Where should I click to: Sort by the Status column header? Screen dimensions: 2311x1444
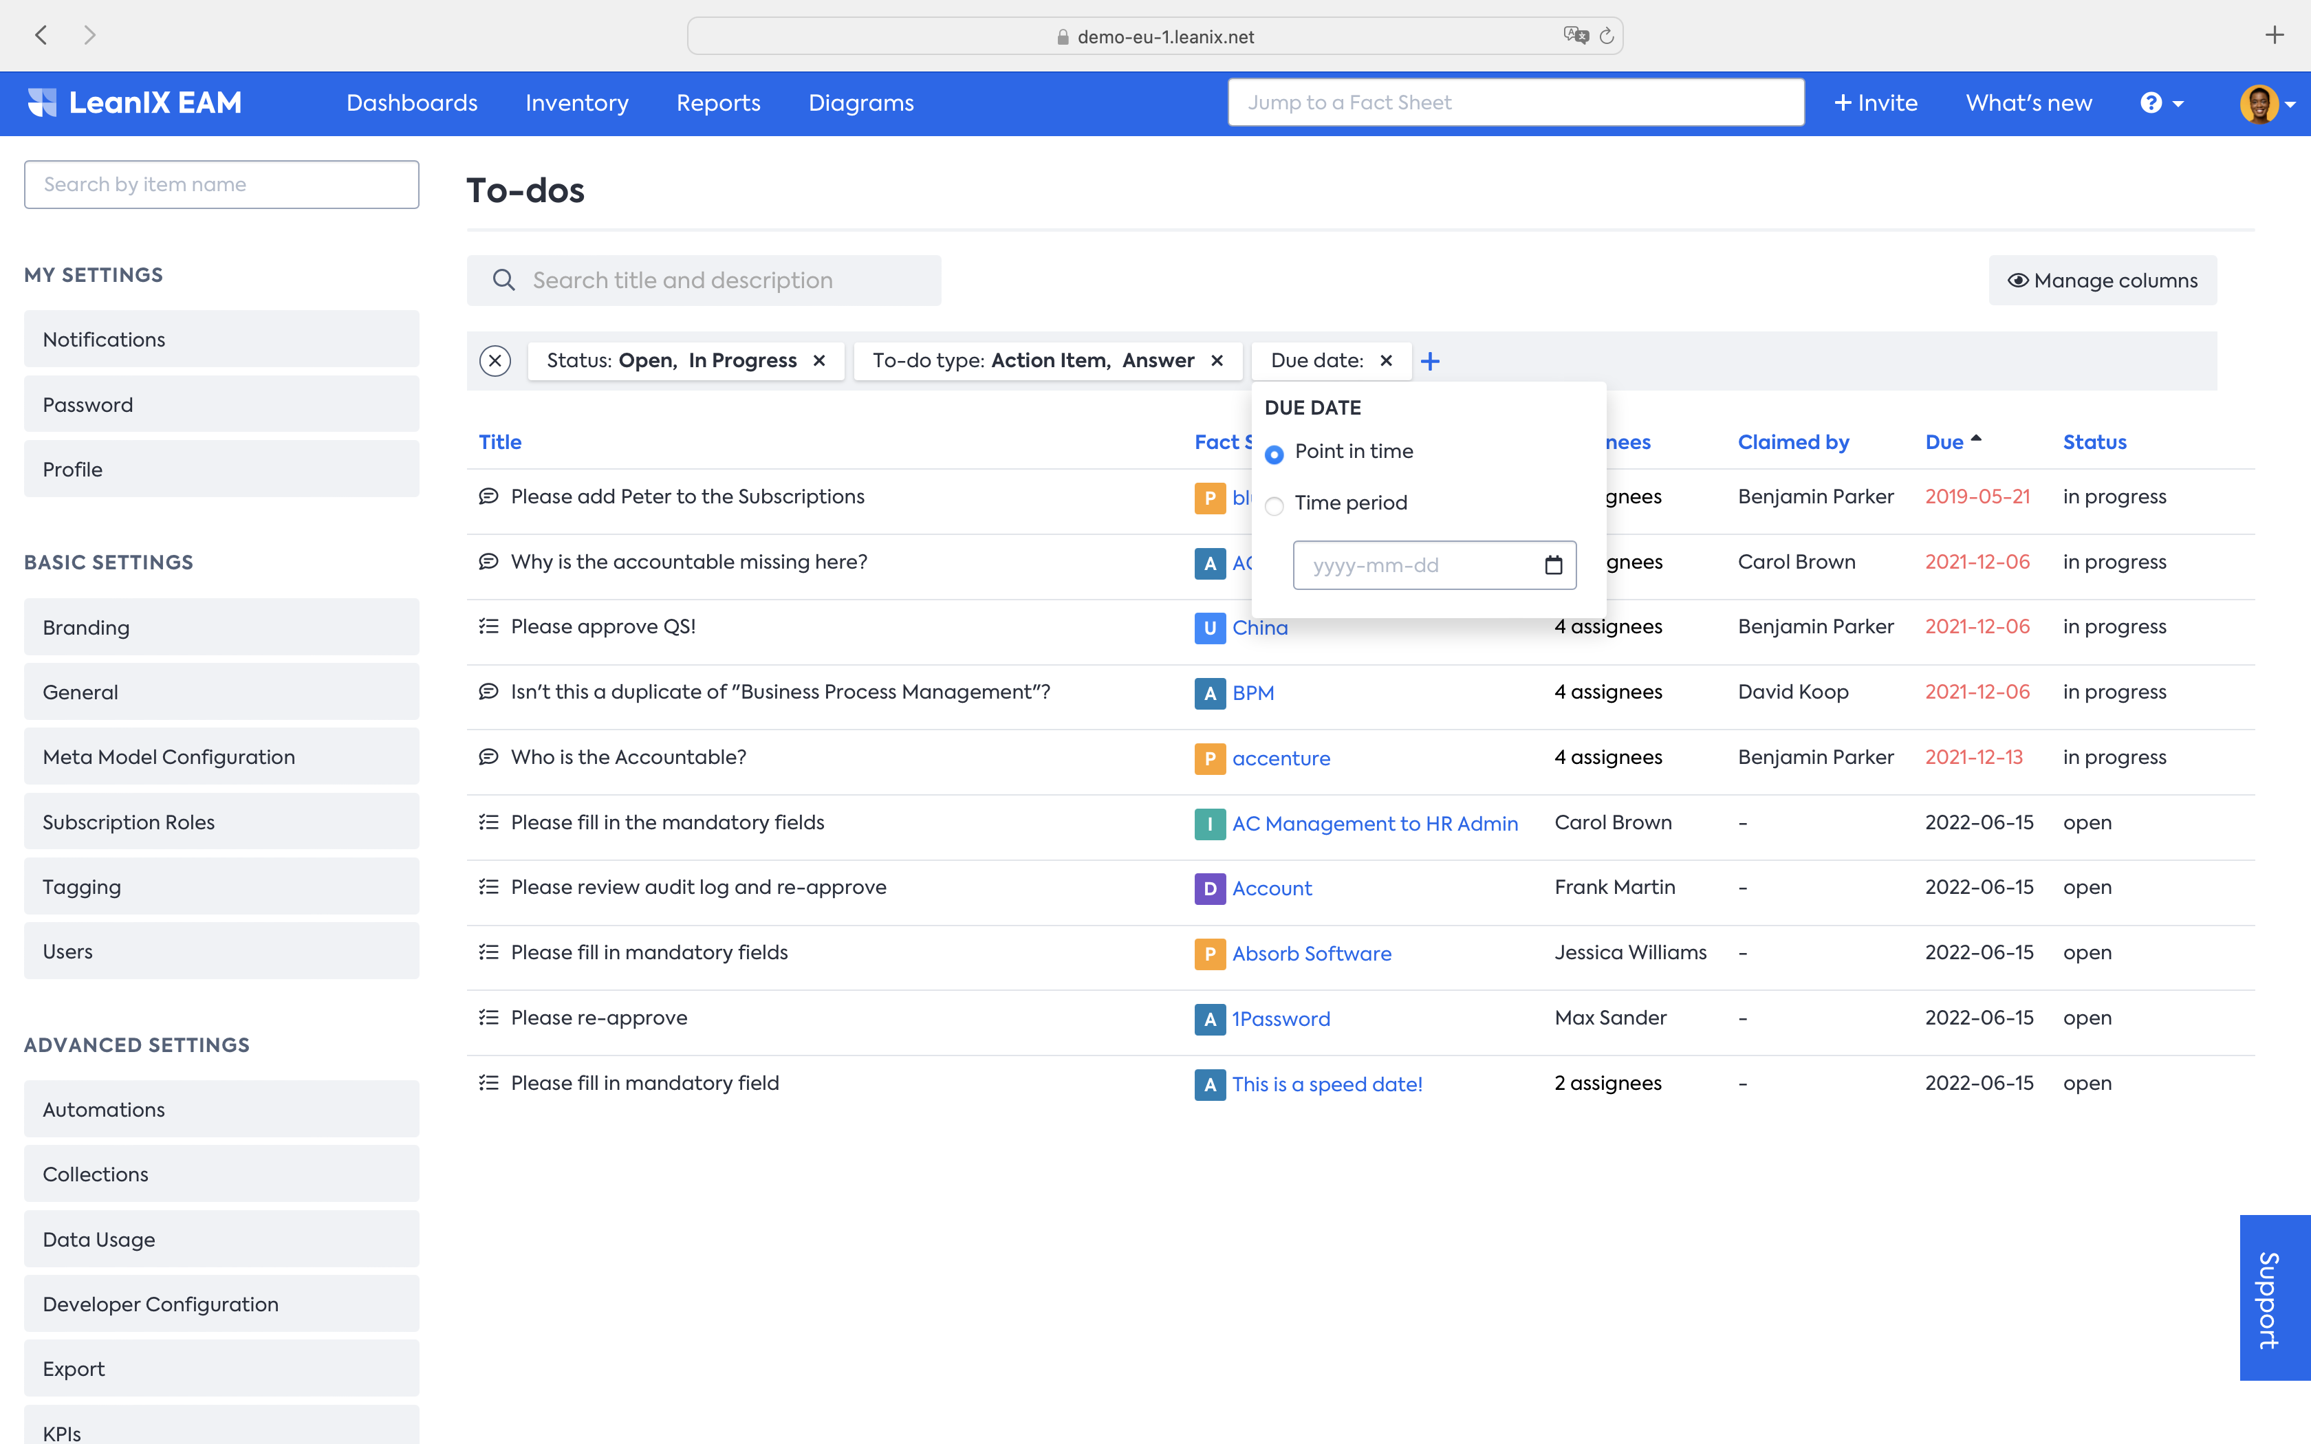(x=2094, y=442)
